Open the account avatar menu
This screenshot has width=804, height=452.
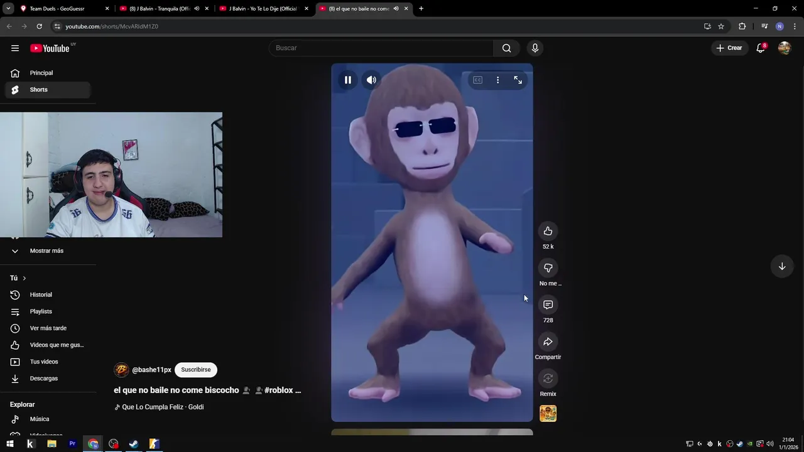[x=785, y=48]
